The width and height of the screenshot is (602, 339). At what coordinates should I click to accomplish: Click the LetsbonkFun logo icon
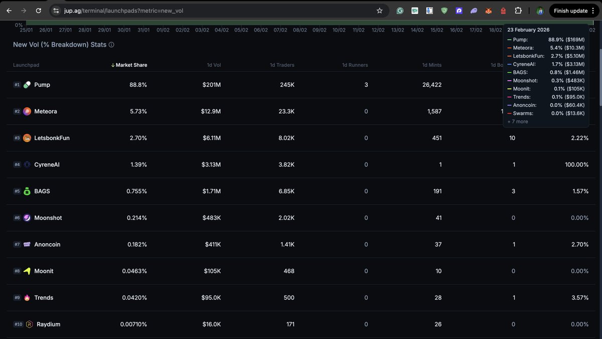point(27,138)
